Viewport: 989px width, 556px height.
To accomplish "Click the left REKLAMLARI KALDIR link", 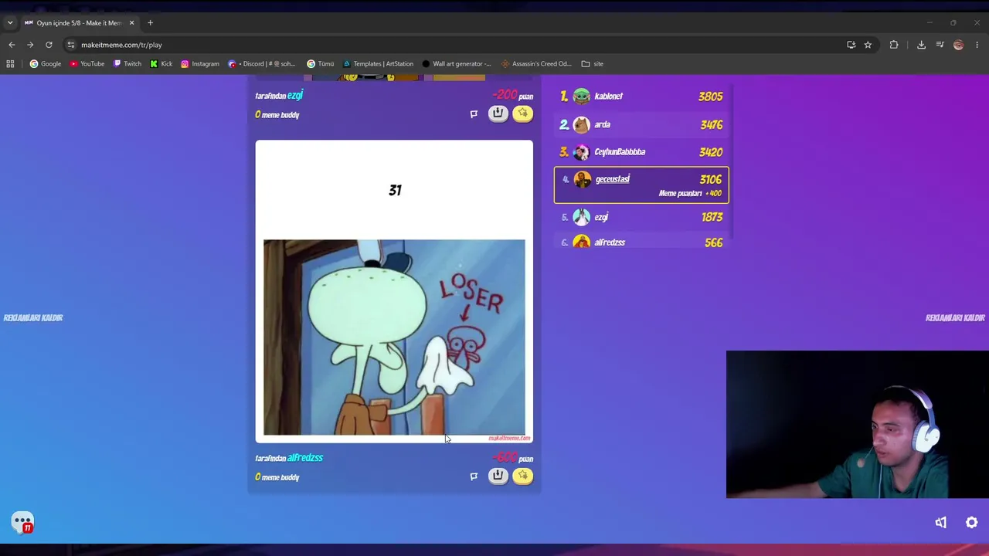I will (x=33, y=317).
